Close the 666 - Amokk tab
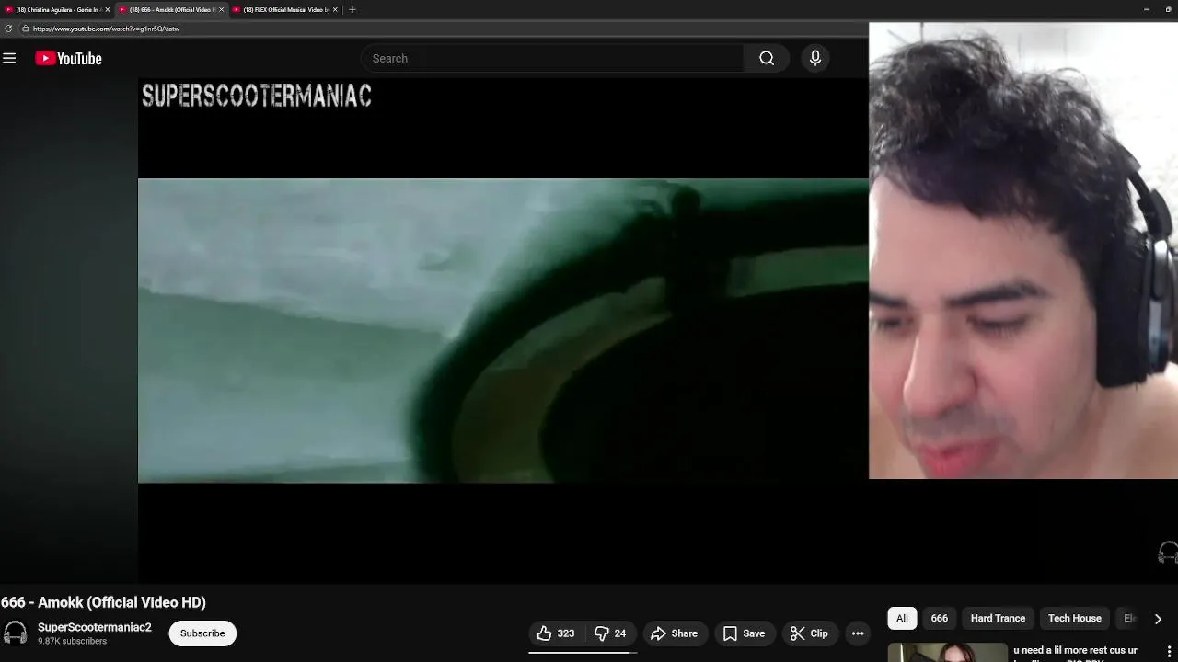The width and height of the screenshot is (1178, 662). click(222, 9)
